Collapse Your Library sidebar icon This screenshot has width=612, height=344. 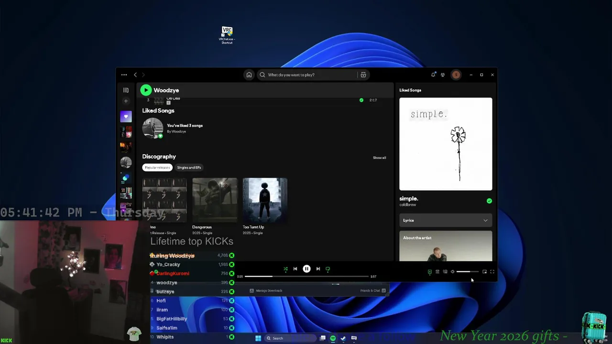tap(126, 90)
